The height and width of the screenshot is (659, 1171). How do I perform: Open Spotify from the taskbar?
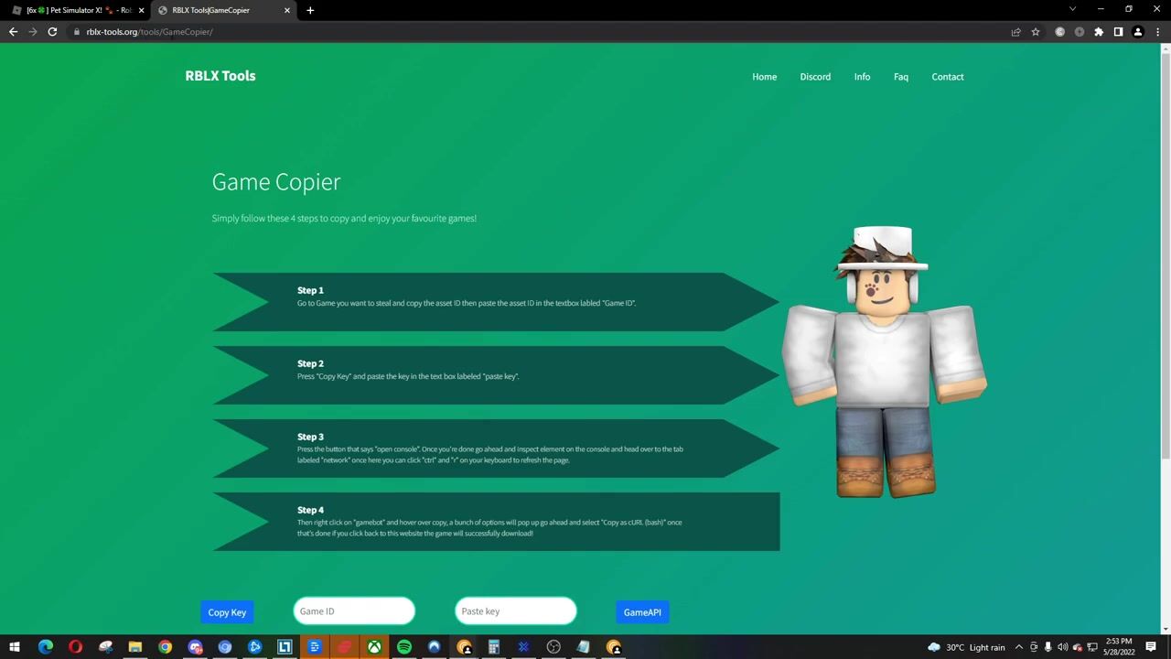click(403, 647)
